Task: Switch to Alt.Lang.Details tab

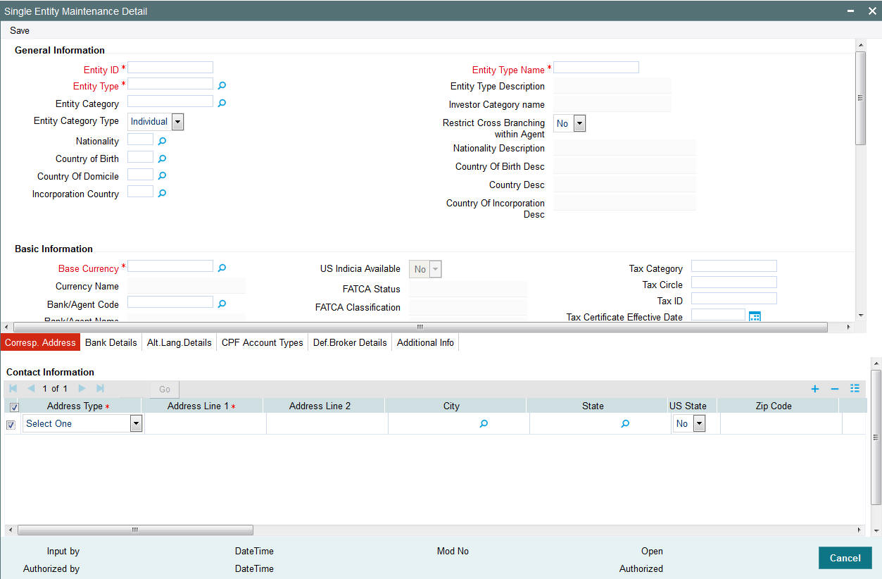Action: tap(179, 342)
